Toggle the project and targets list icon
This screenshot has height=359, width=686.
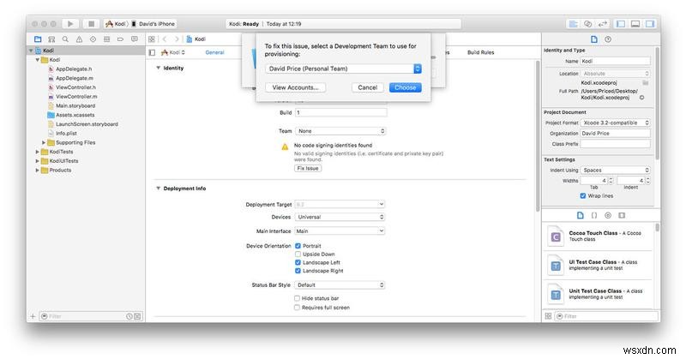click(x=153, y=52)
